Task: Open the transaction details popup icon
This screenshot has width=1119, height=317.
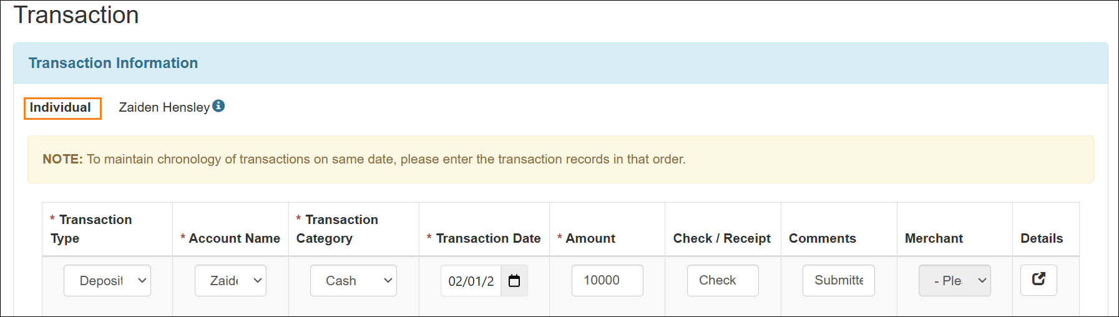Action: click(1038, 280)
